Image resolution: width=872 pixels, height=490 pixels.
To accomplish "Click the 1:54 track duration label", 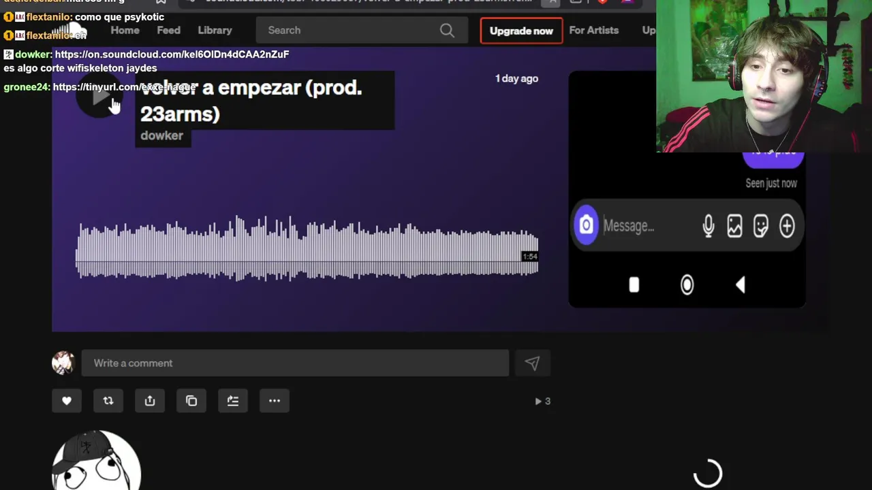I will (530, 257).
